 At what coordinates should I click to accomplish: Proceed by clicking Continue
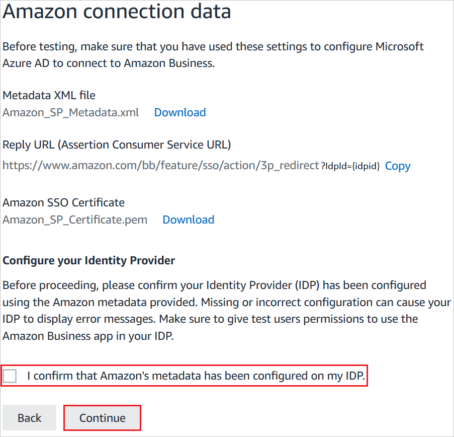(102, 417)
